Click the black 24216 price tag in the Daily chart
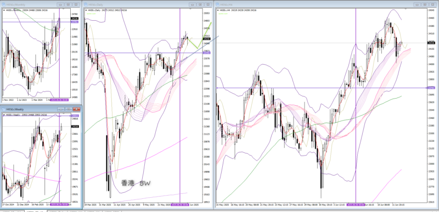Viewport: 439px width, 212px height. pyautogui.click(x=207, y=39)
